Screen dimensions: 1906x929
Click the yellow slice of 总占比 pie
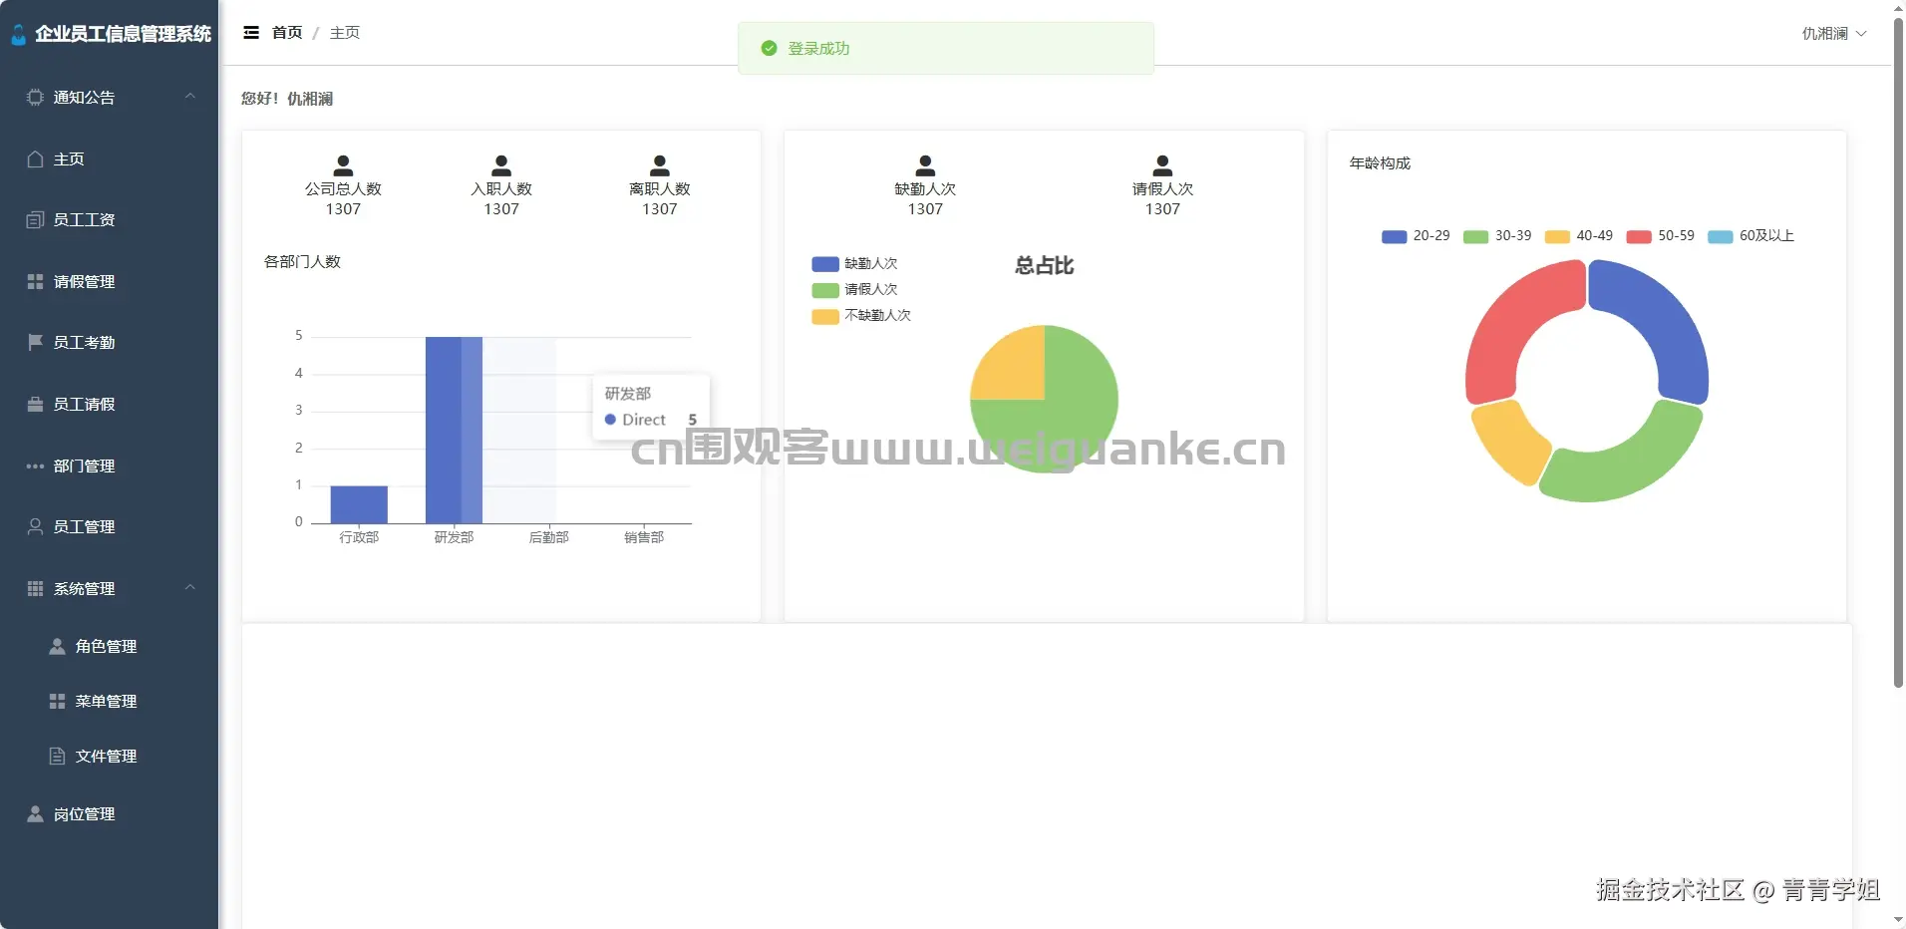1015,369
